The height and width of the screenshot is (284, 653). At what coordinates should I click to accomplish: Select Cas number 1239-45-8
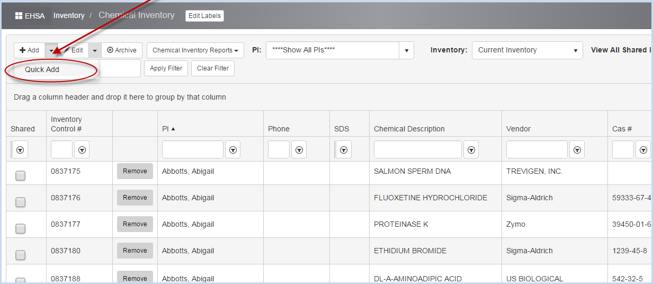[x=630, y=251]
